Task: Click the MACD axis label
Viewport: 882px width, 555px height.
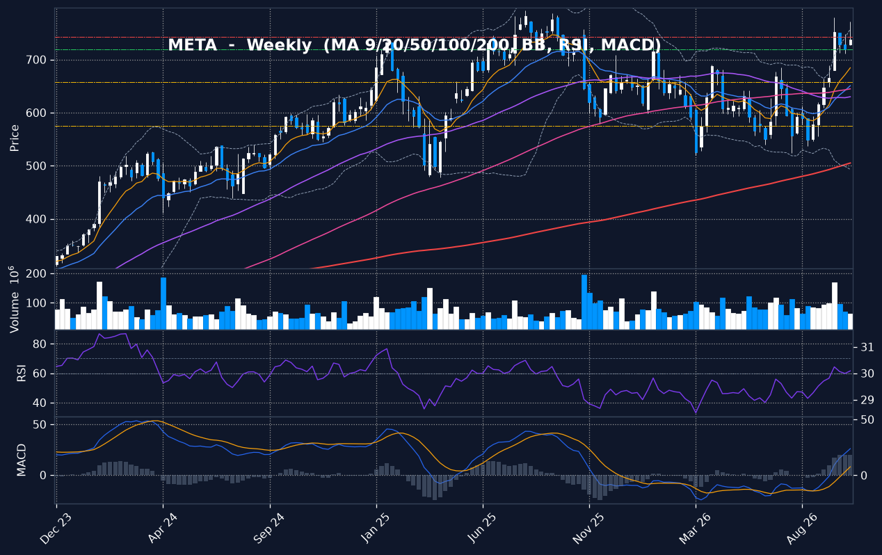Action: click(x=22, y=460)
